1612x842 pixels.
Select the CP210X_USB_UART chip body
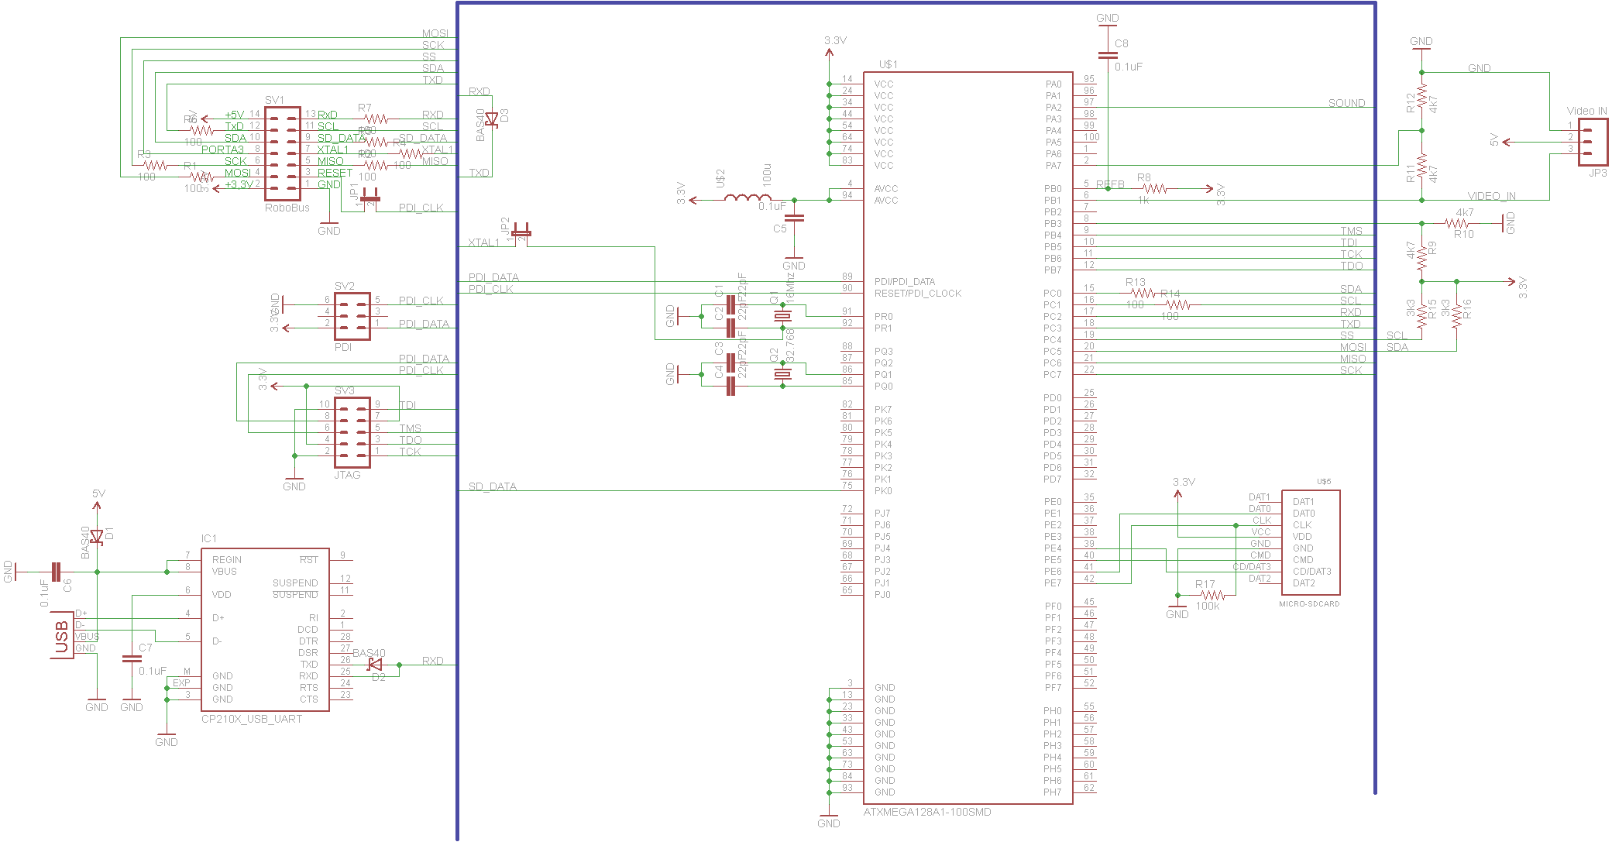[x=265, y=629]
